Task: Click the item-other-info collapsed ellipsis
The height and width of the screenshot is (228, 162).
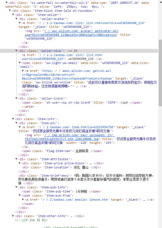Action: pos(71,216)
